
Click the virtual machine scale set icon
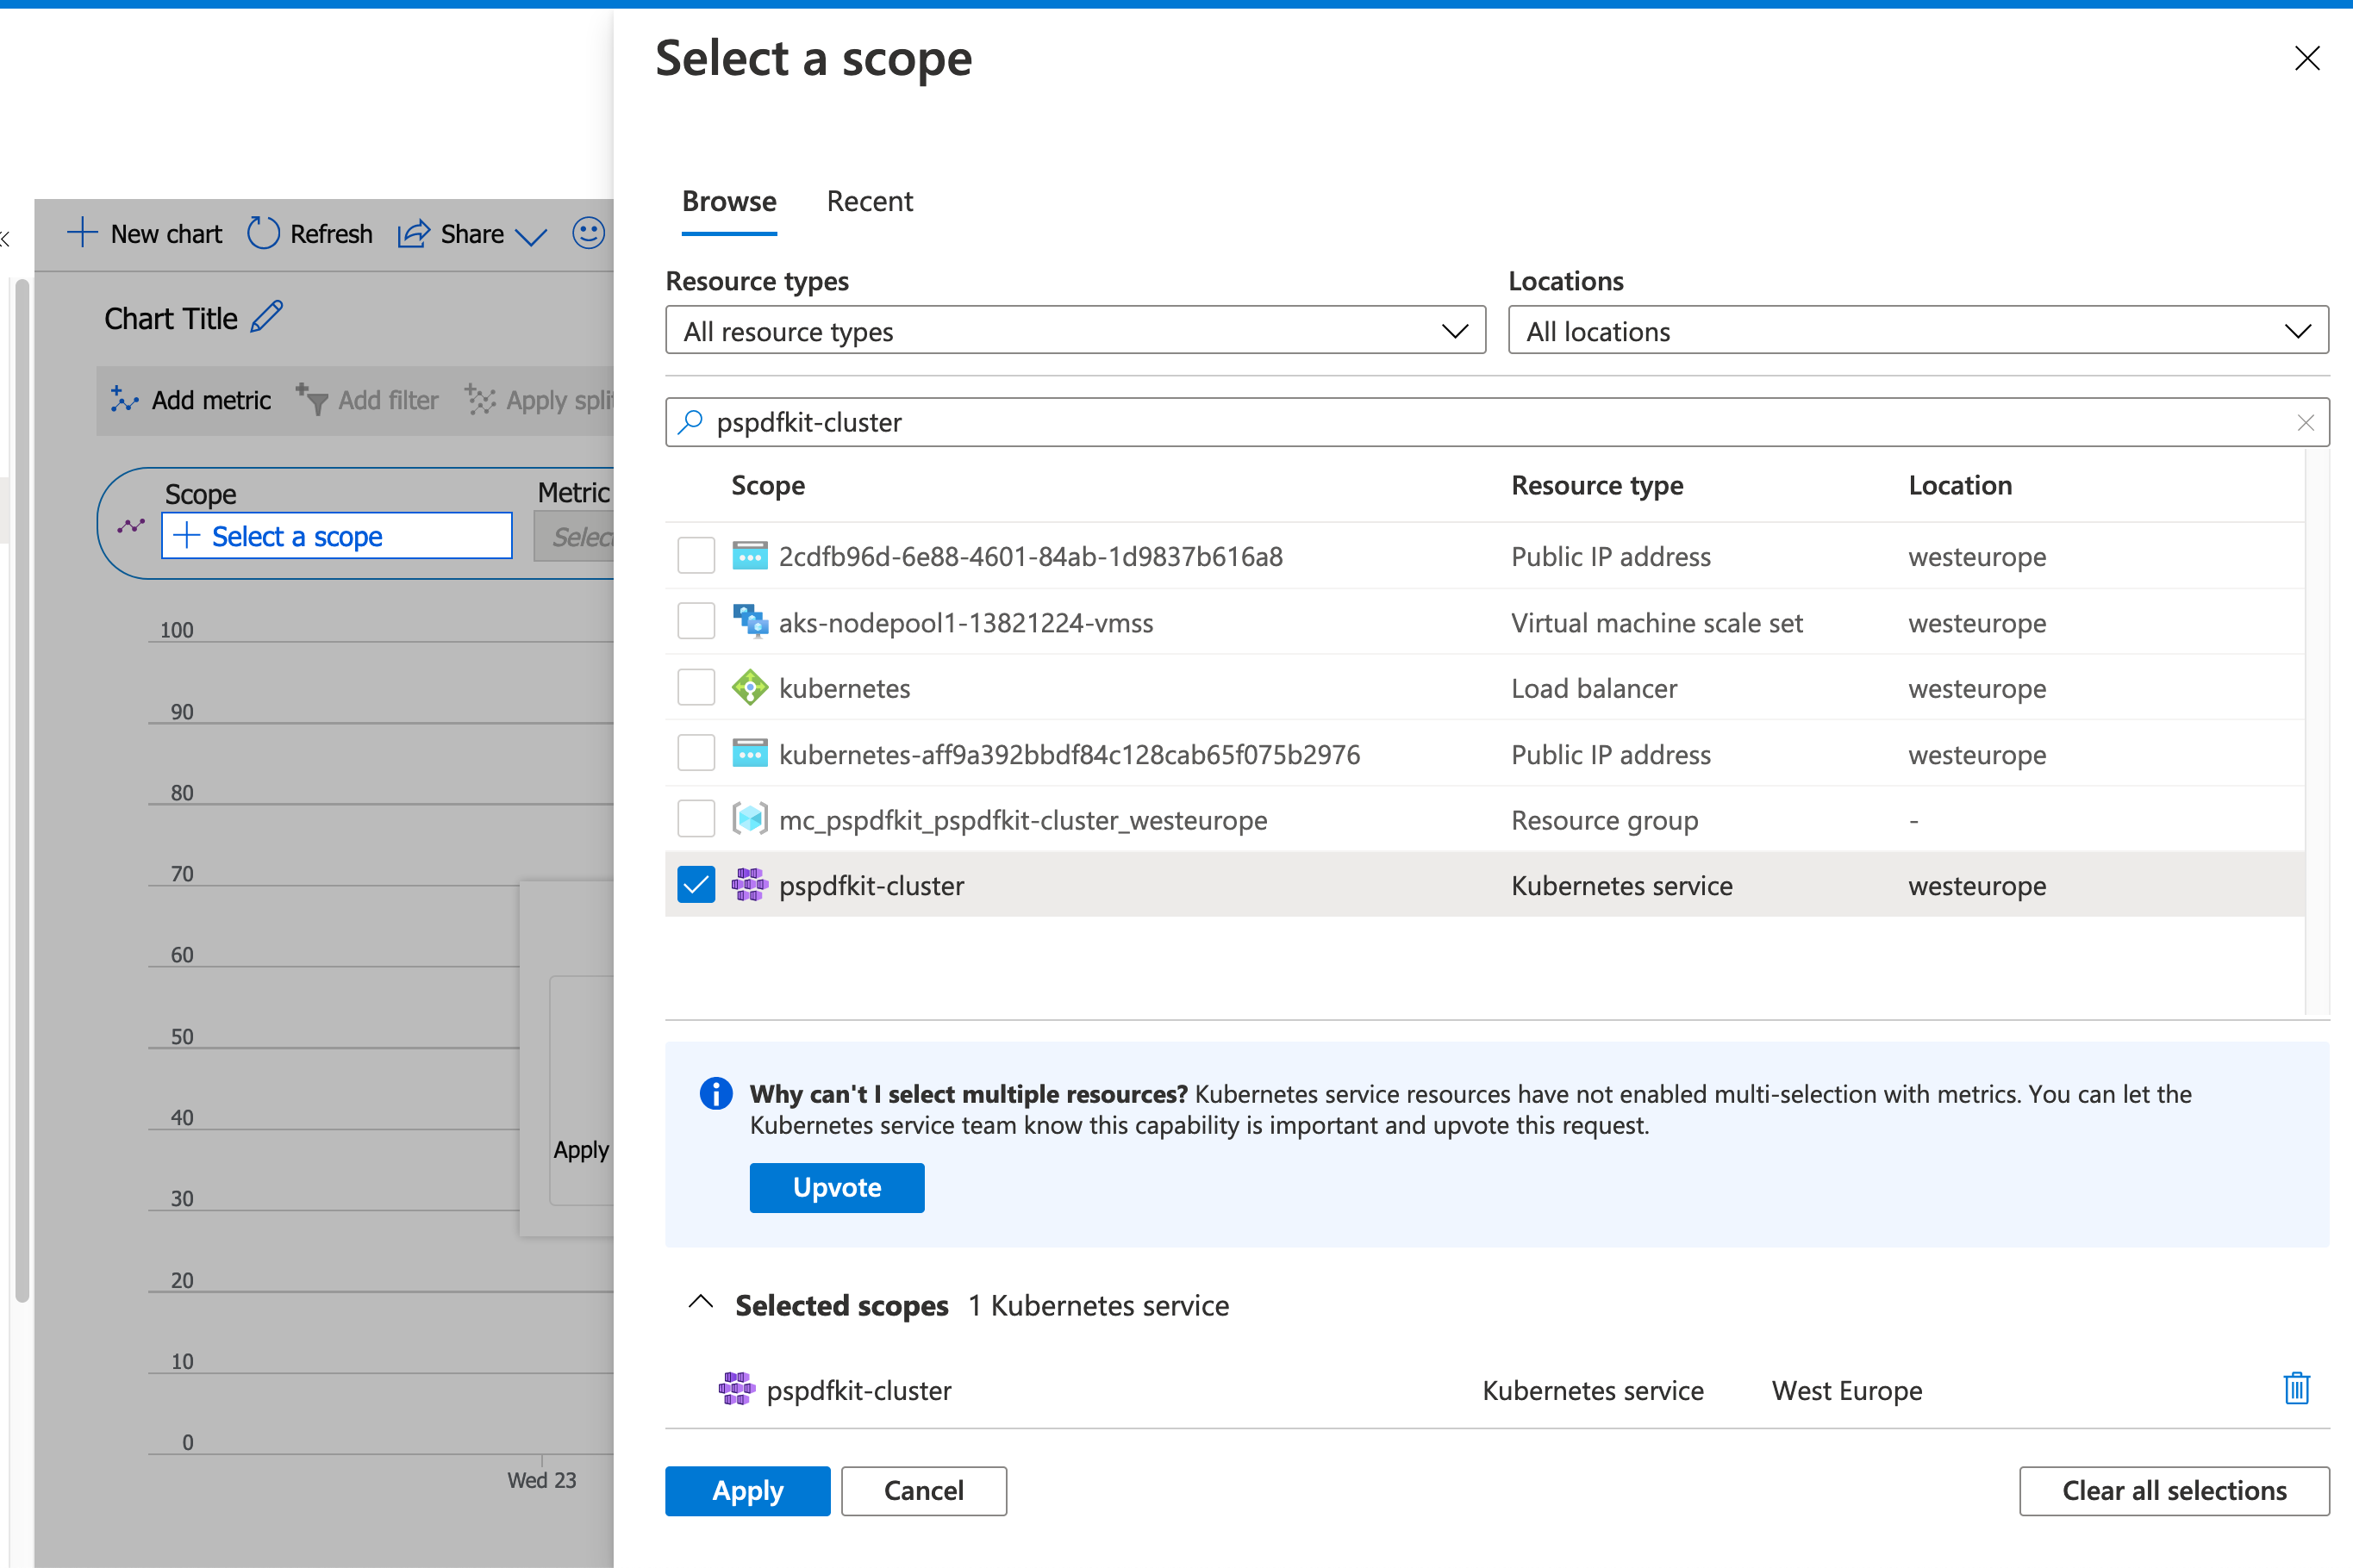[749, 622]
